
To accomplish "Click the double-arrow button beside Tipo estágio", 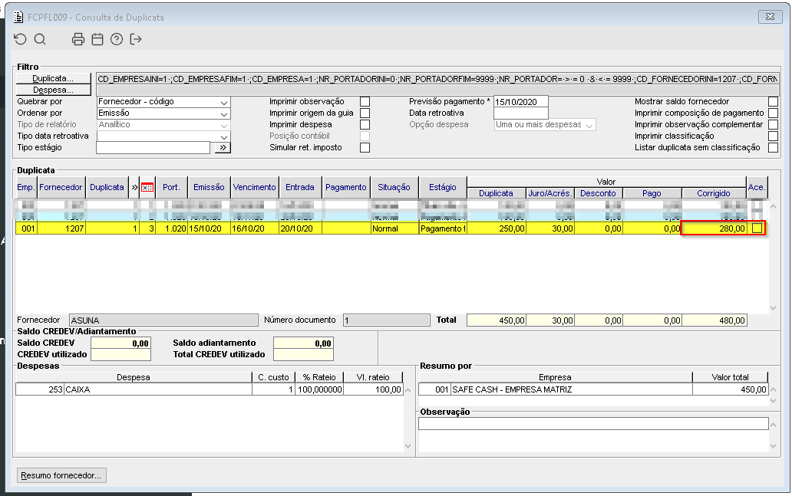I will tap(222, 148).
